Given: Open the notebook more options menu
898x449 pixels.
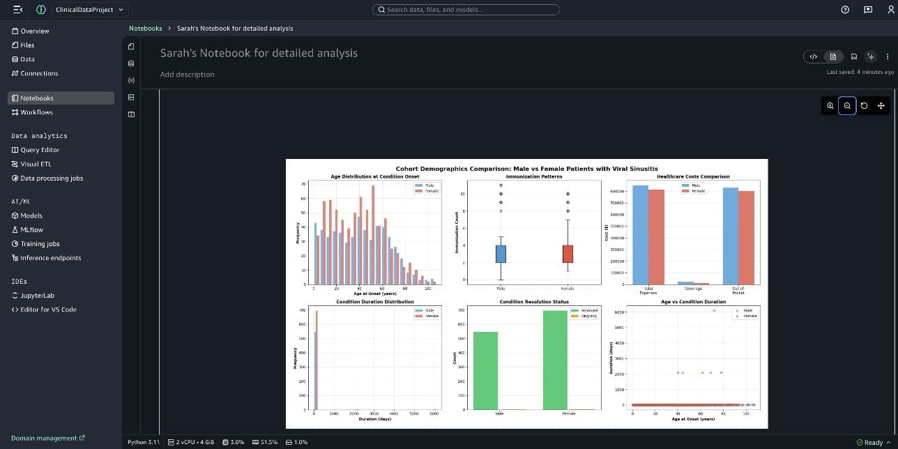Looking at the screenshot, I should tap(887, 56).
